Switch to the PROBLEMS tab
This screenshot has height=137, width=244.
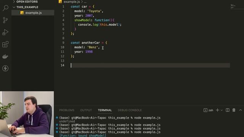(x=67, y=110)
